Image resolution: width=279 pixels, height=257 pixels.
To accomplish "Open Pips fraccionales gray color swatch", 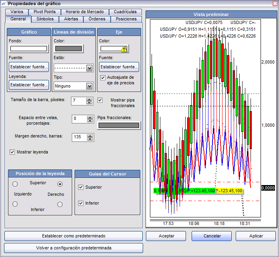I will pos(119,125).
